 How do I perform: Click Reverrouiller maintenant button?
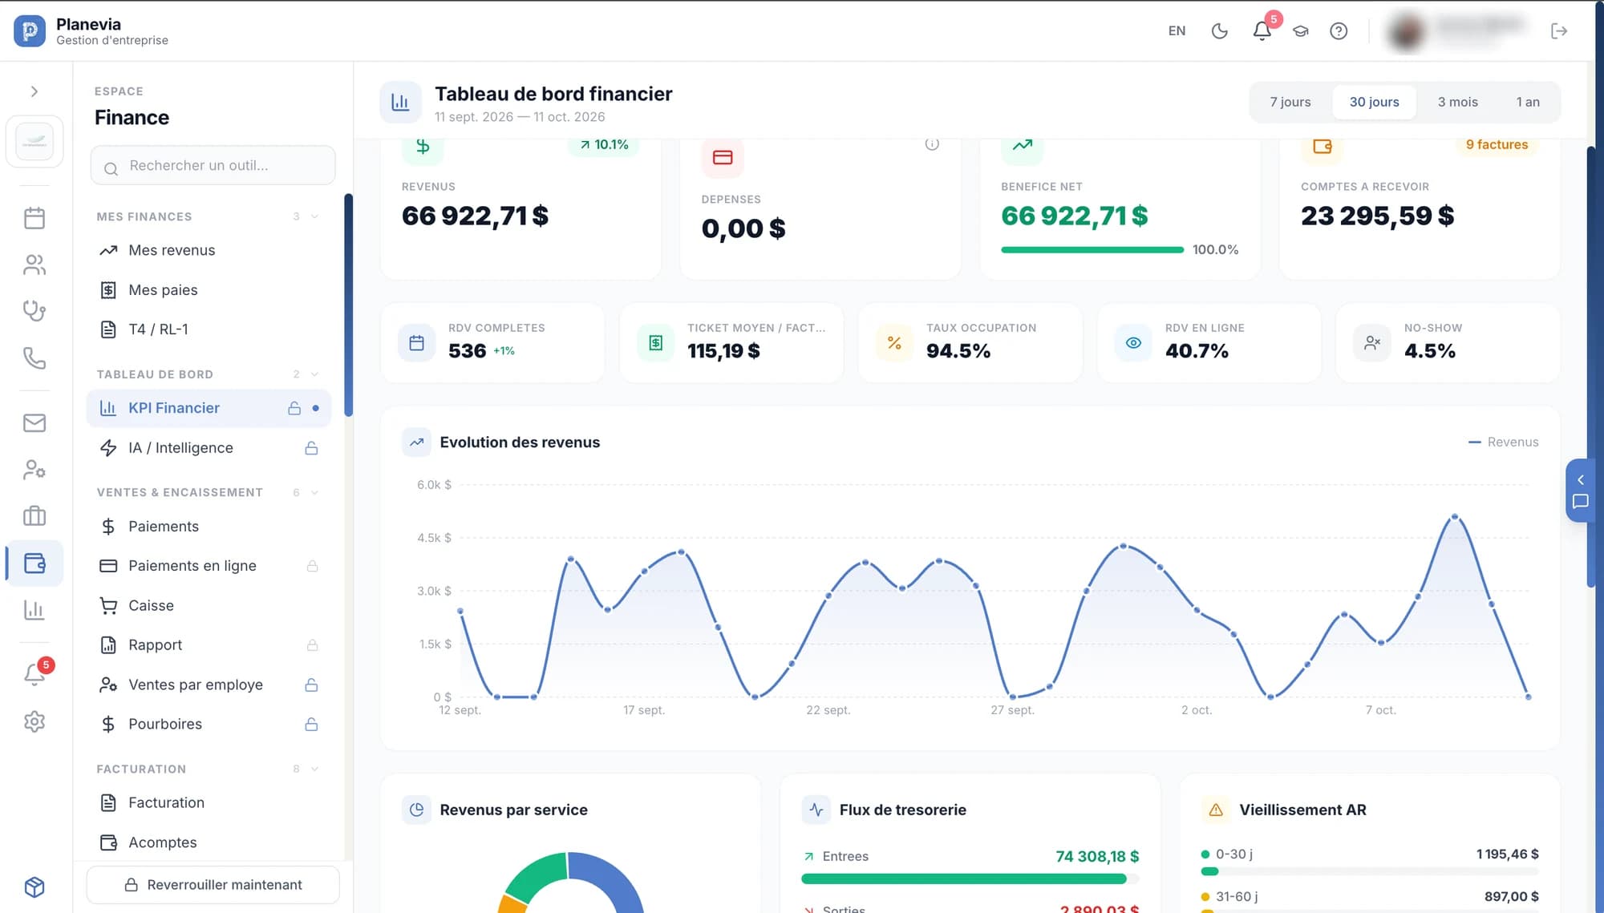(213, 885)
